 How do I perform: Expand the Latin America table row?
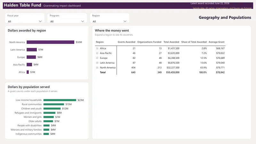(97, 63)
